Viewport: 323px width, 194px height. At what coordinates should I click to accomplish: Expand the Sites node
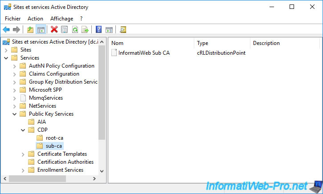(6, 50)
